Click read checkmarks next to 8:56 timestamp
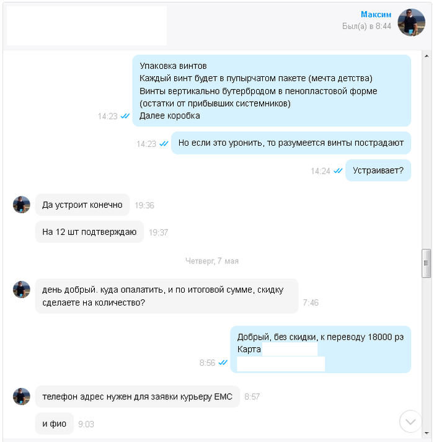The height and width of the screenshot is (442, 434). click(x=223, y=363)
